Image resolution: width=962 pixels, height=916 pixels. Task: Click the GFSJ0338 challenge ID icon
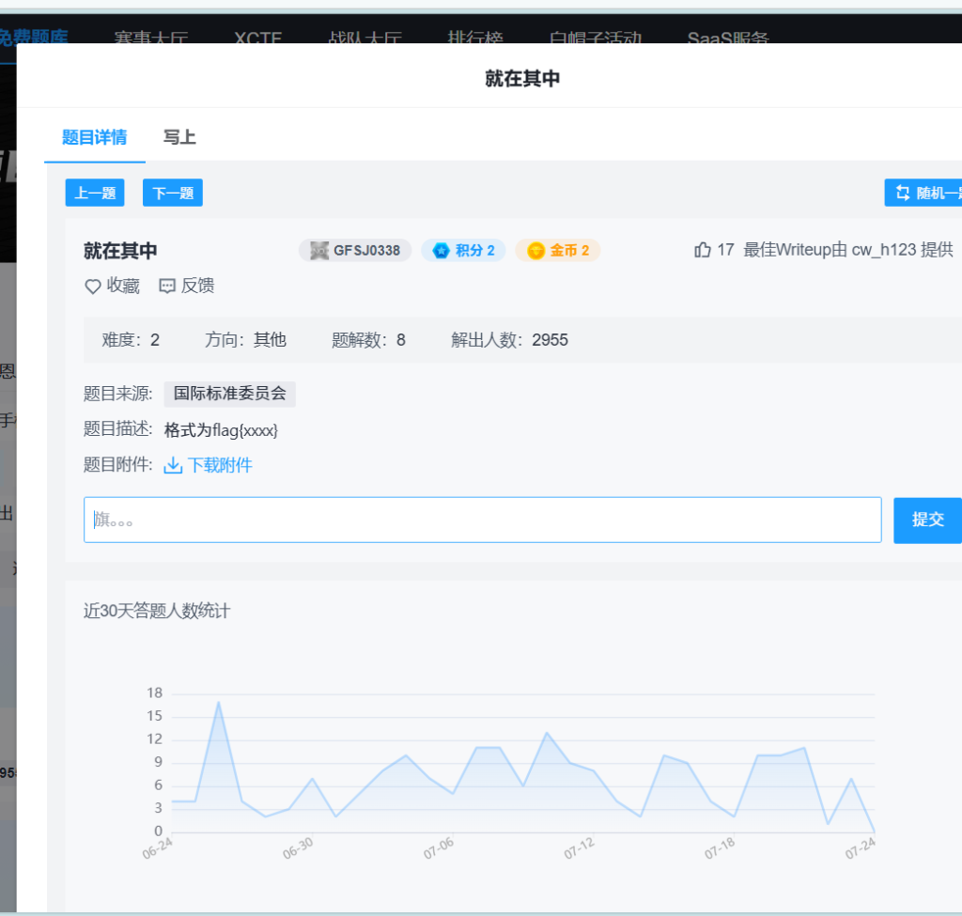tap(319, 251)
